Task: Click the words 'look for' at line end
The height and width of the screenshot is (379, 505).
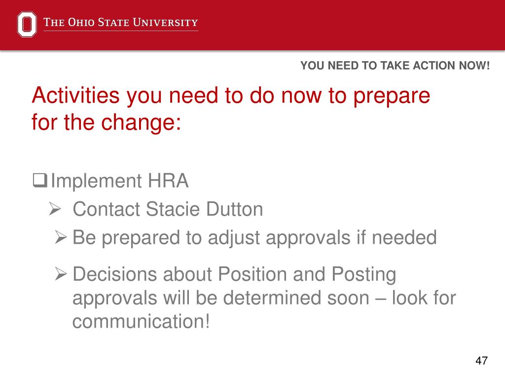Action: pos(424,298)
